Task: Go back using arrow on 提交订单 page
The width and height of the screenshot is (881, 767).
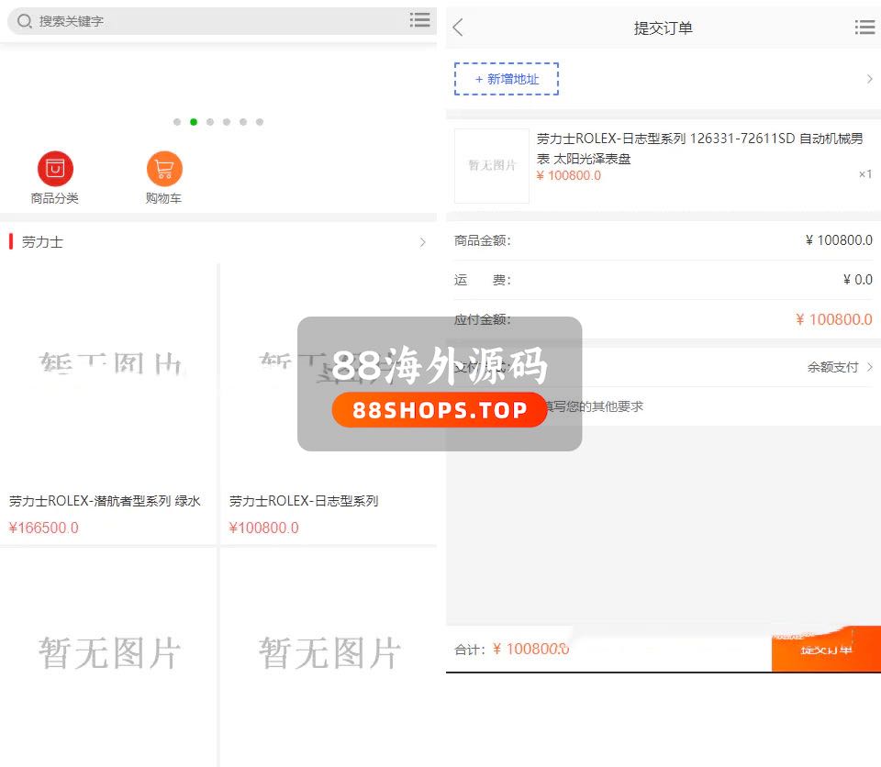Action: (459, 28)
